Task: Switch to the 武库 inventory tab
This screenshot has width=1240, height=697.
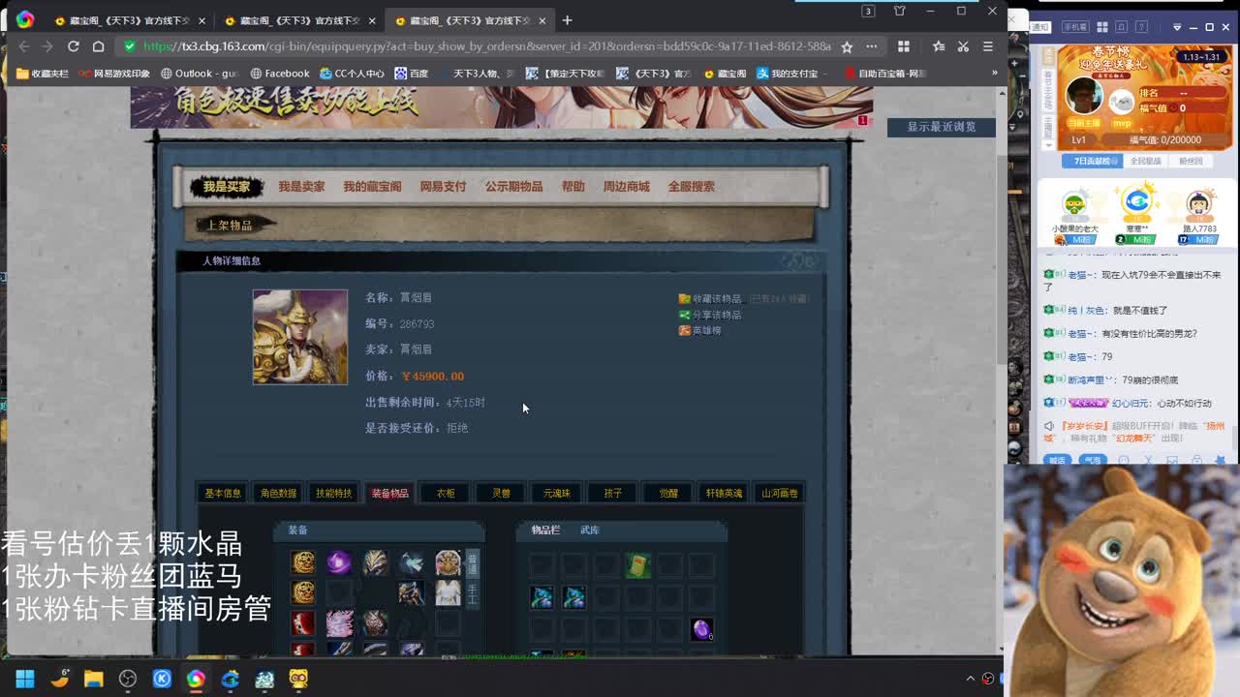Action: (590, 530)
